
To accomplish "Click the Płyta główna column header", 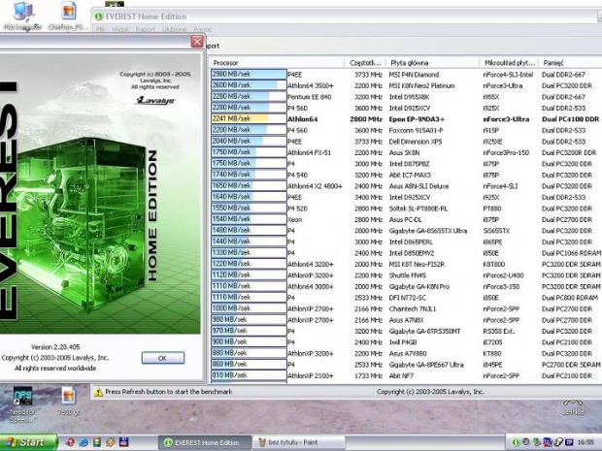I will pyautogui.click(x=412, y=62).
